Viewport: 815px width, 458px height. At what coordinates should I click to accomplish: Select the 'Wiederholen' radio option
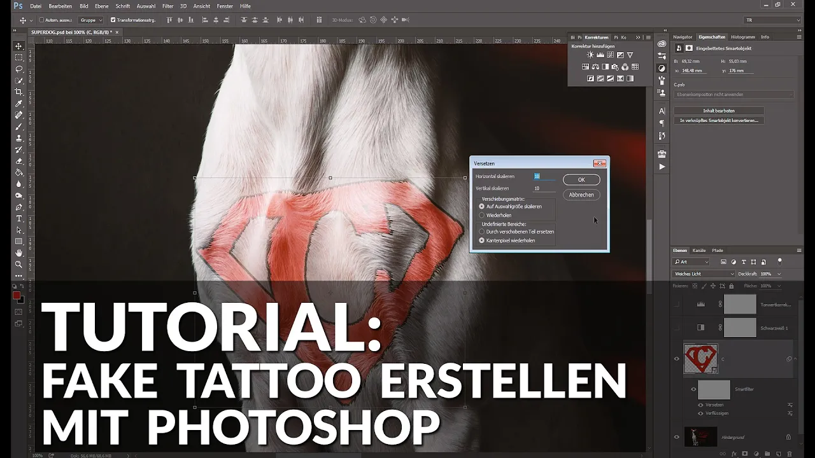coord(481,215)
